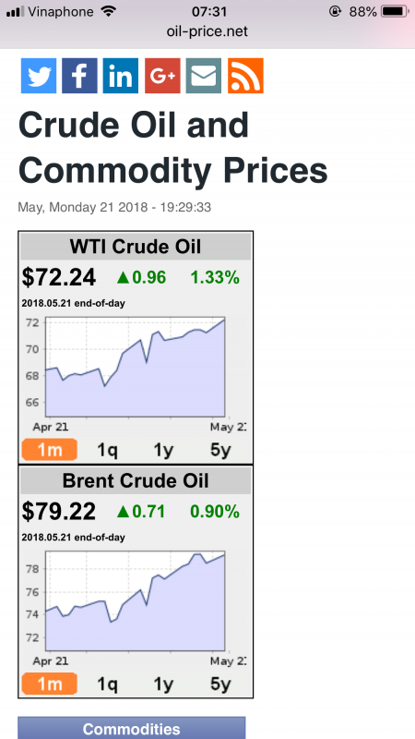
Task: Select 1y range for WTI Crude Oil
Action: [163, 450]
